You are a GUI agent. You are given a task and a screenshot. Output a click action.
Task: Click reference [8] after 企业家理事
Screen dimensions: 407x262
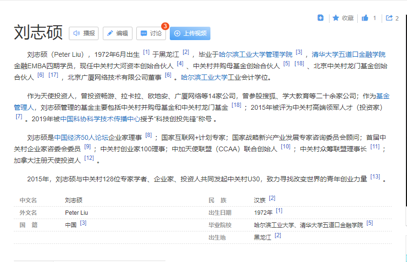point(148,135)
